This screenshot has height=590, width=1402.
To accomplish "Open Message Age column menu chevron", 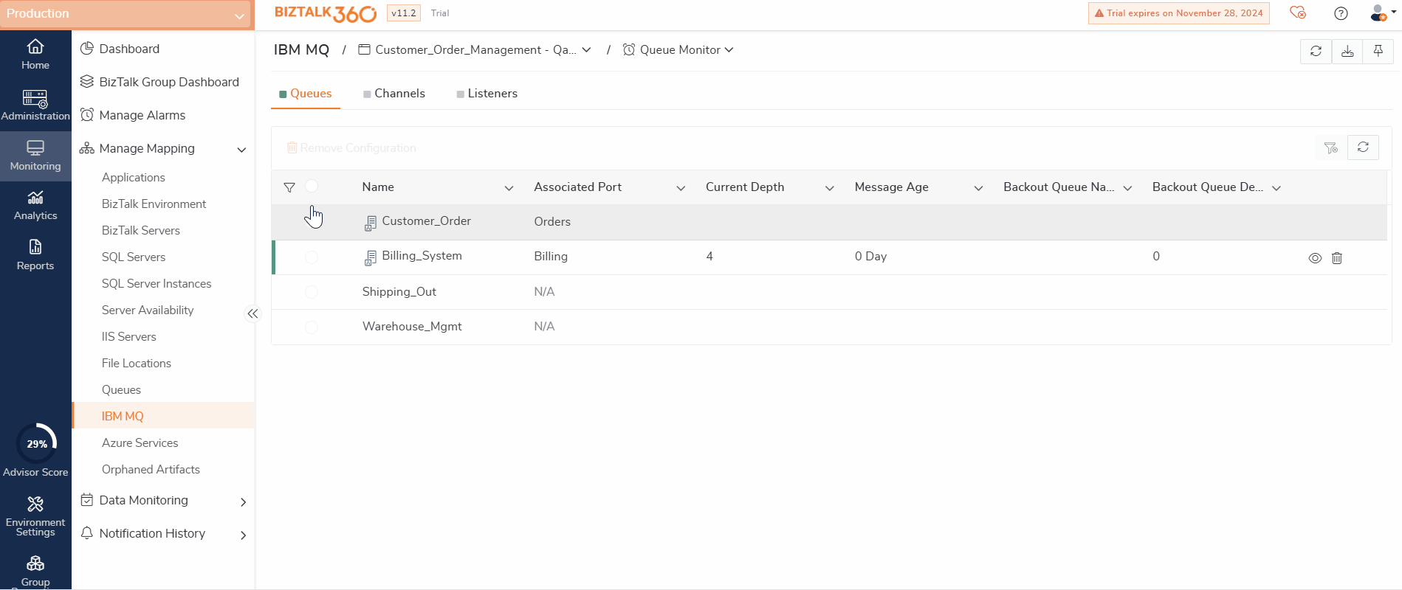I will tap(978, 188).
